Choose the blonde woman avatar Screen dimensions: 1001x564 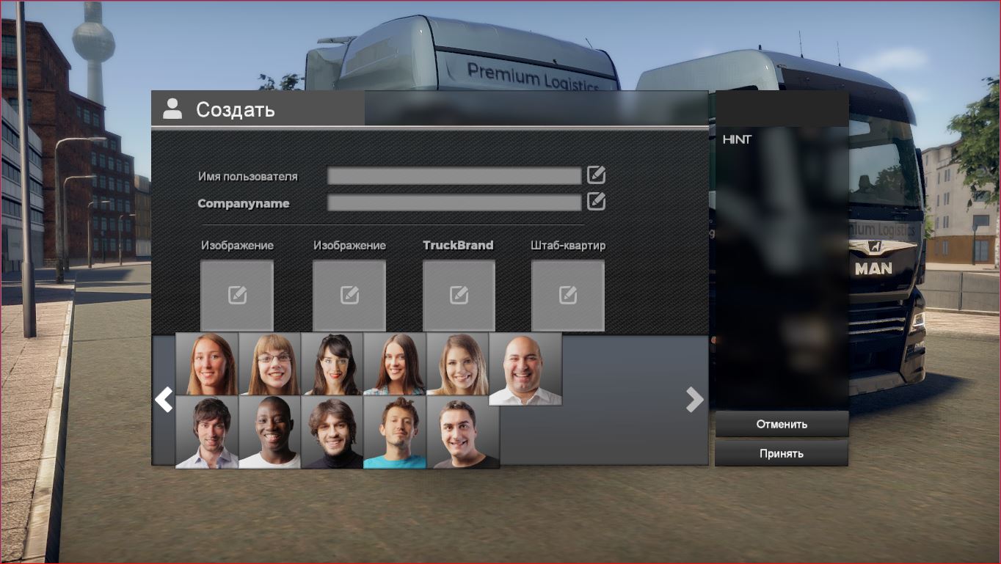click(x=457, y=364)
